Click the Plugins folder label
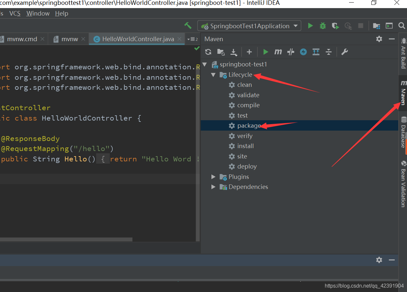Screen dimensions: 407x292 (239, 177)
